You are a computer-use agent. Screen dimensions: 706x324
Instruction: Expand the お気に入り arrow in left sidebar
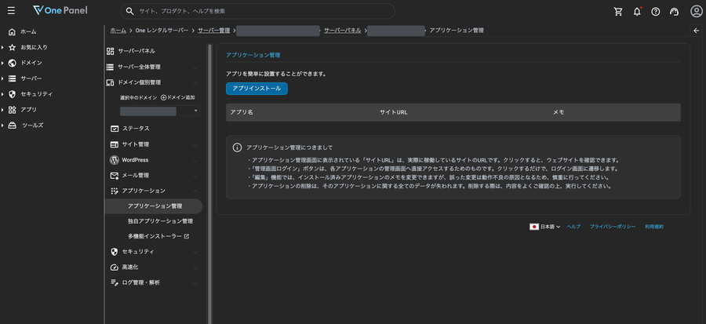(x=2, y=47)
